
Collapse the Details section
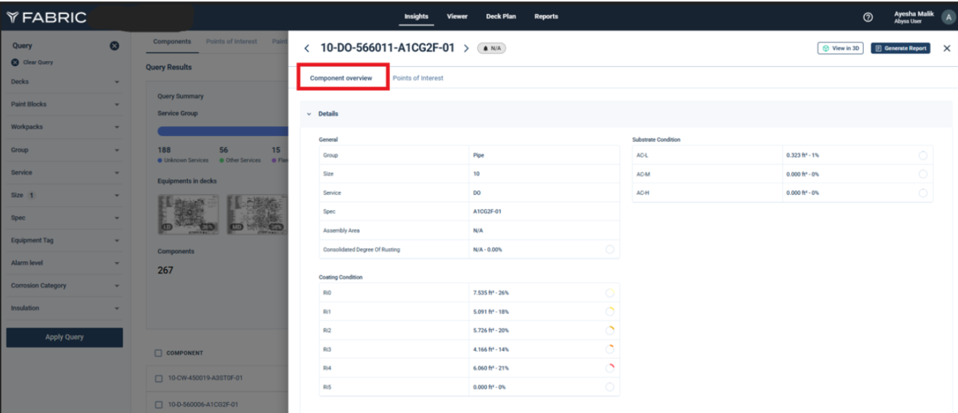[x=309, y=114]
